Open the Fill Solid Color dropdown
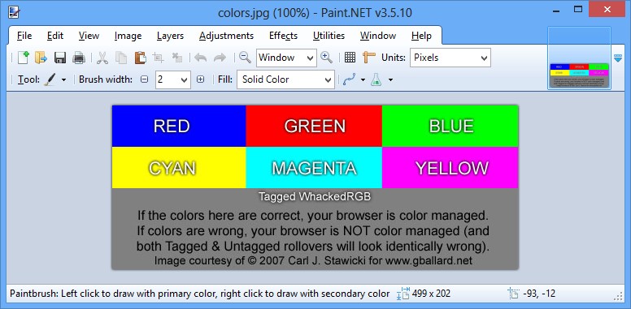The image size is (631, 309). pyautogui.click(x=286, y=79)
